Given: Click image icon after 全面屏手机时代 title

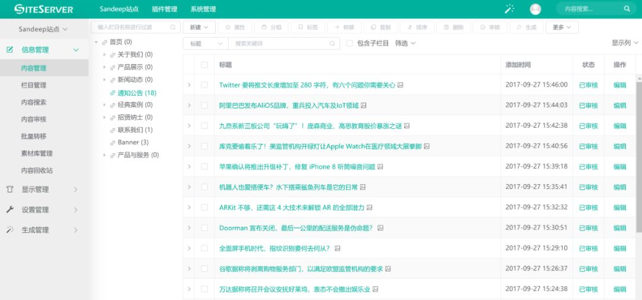Looking at the screenshot, I should click(338, 248).
